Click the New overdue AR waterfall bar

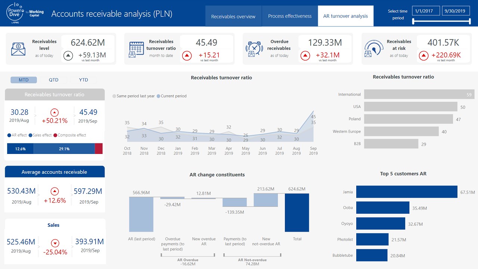tap(204, 198)
